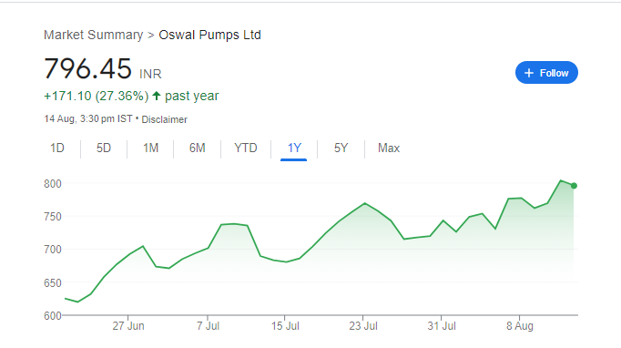Click the Oswal Pumps Ltd title

click(210, 35)
